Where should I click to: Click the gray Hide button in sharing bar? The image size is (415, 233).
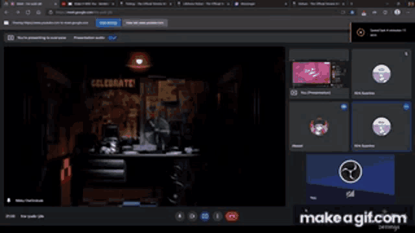(145, 23)
